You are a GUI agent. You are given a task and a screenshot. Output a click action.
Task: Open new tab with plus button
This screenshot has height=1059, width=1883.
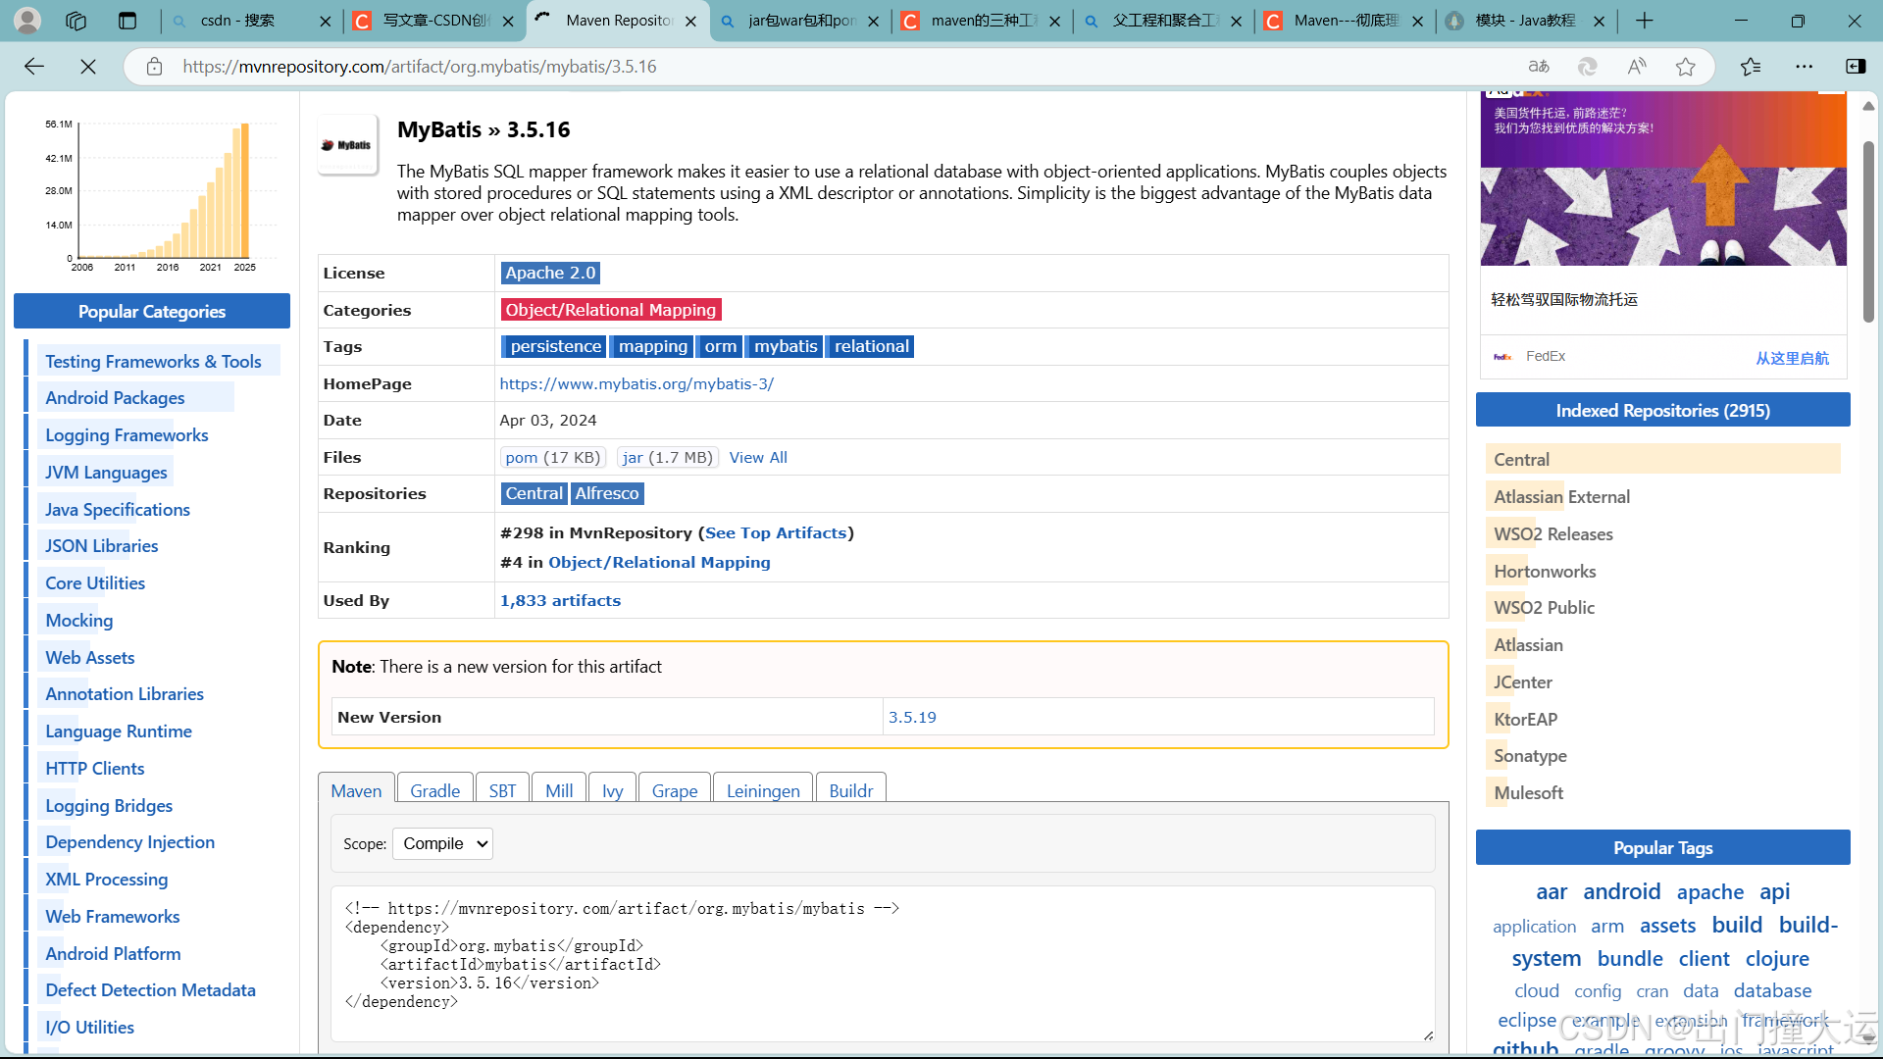[x=1645, y=21]
